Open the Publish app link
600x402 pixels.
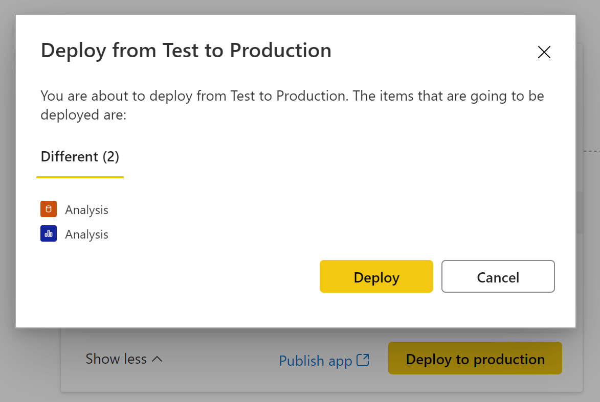315,361
